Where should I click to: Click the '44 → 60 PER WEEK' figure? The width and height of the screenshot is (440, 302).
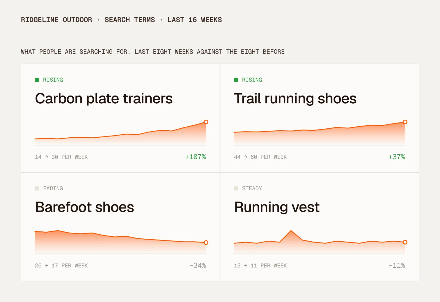tap(260, 157)
